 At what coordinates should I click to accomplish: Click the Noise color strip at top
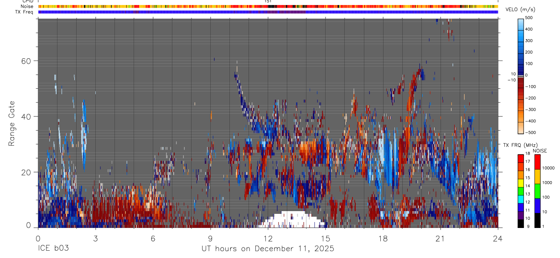point(268,6)
